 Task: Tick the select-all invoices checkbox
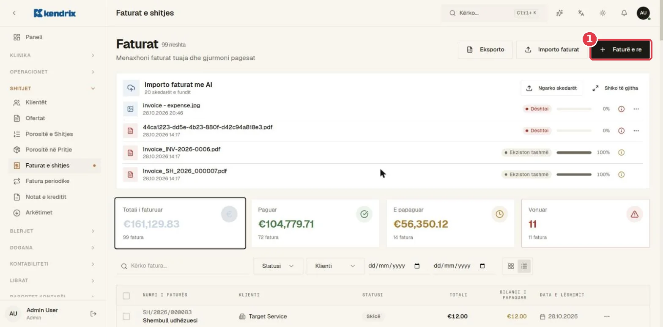[126, 296]
